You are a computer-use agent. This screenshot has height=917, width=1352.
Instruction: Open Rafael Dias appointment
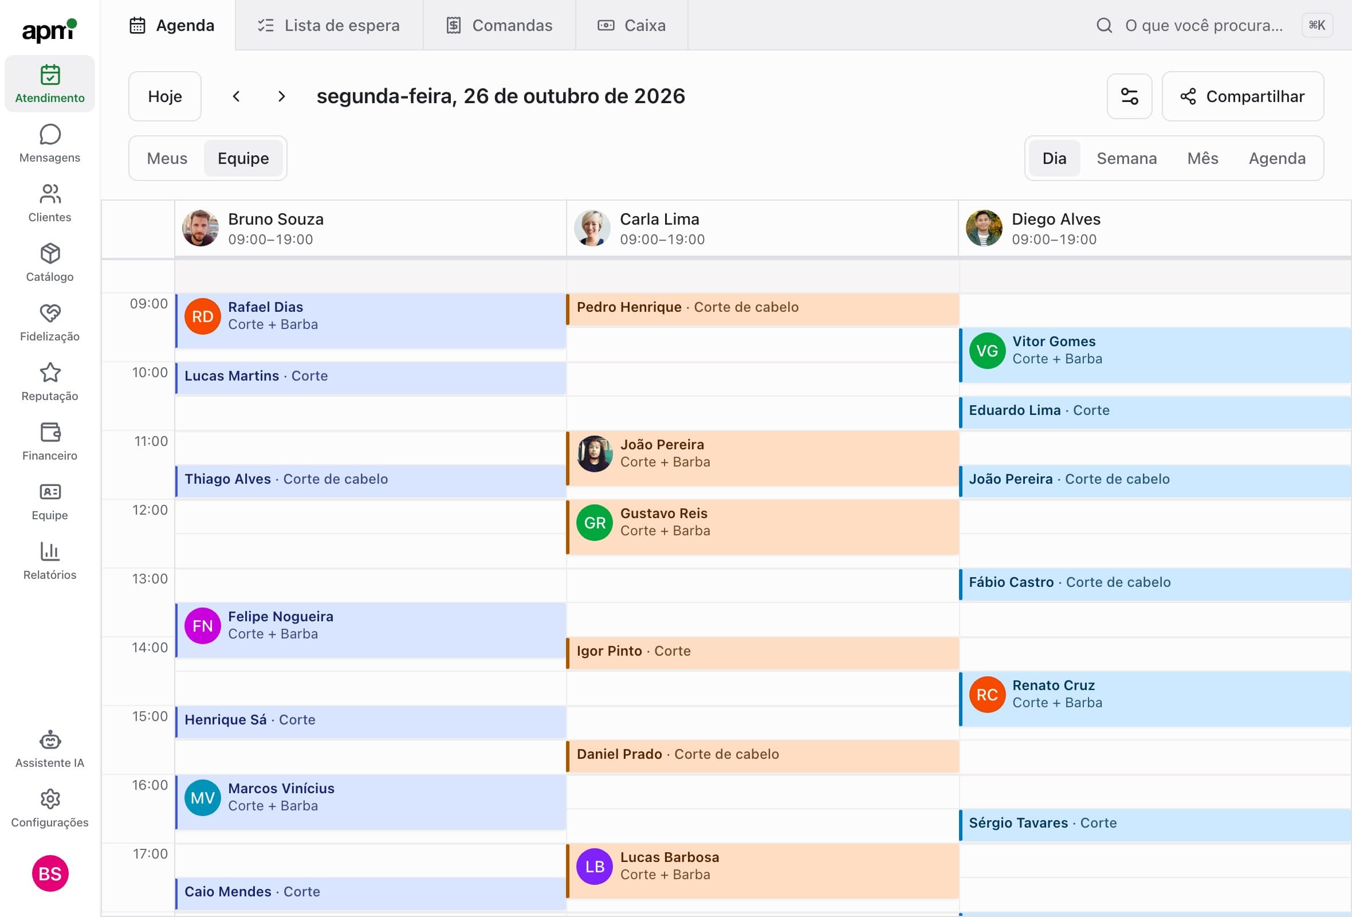tap(371, 320)
